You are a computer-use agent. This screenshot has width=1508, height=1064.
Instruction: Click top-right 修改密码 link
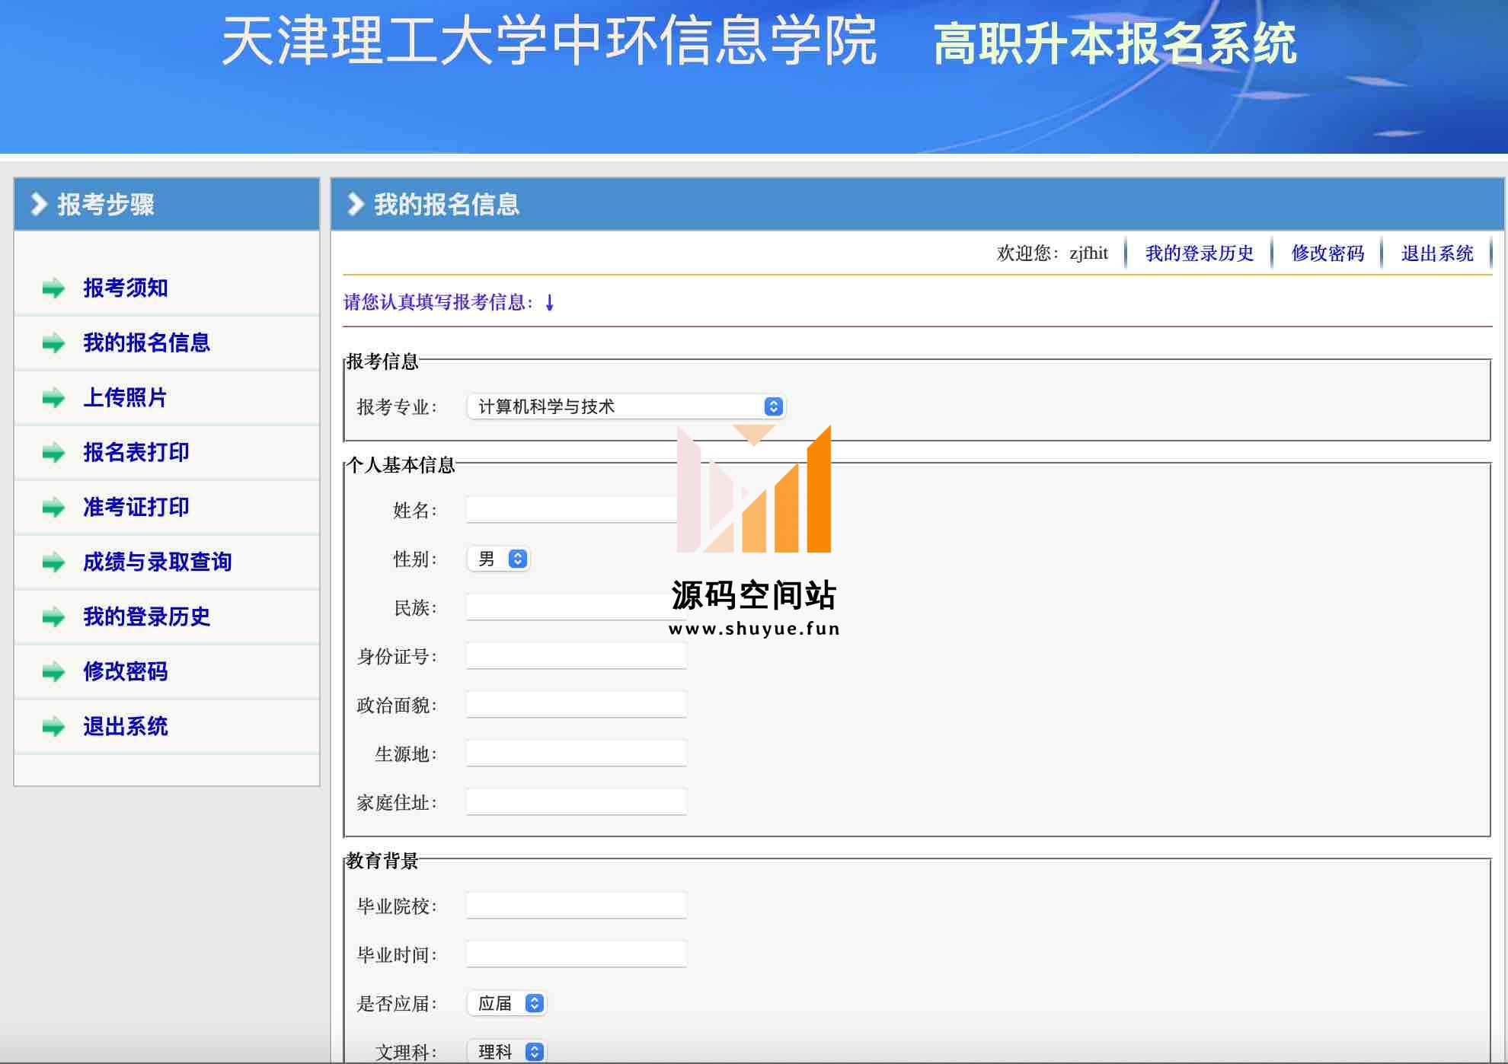pyautogui.click(x=1327, y=253)
